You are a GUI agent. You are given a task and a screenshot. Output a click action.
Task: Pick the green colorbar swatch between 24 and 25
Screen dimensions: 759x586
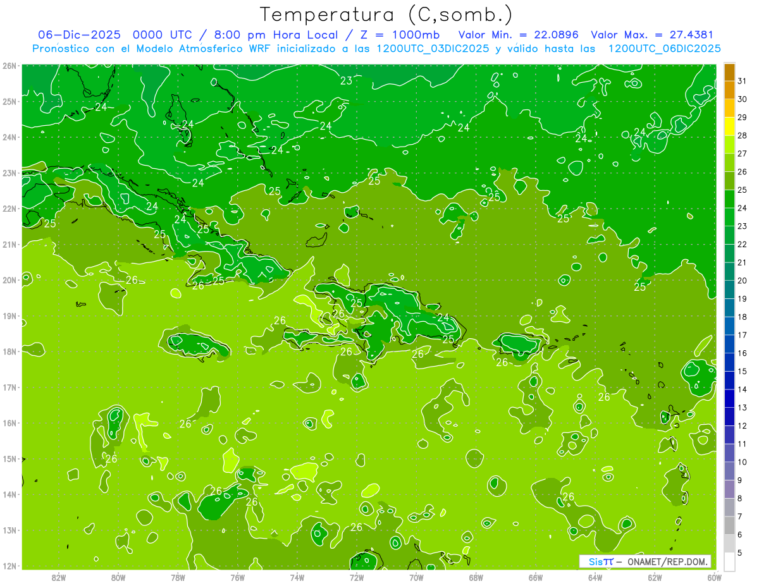(729, 198)
